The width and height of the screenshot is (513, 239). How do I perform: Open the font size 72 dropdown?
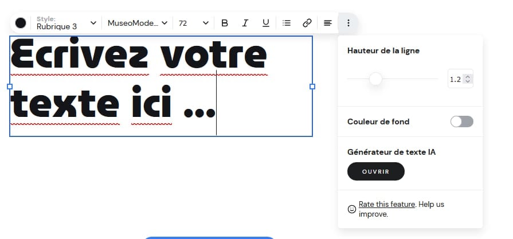click(x=193, y=23)
